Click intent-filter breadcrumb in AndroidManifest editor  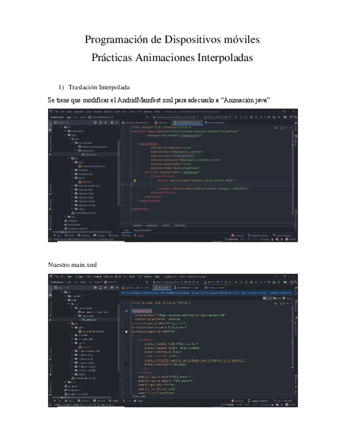[180, 226]
